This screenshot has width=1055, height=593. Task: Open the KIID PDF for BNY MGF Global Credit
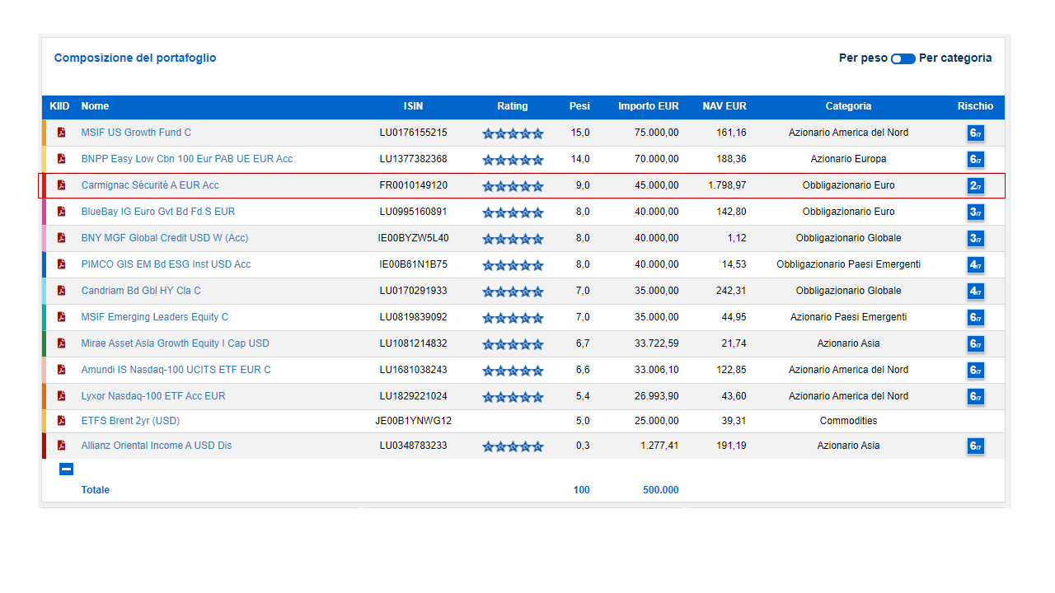click(x=61, y=238)
